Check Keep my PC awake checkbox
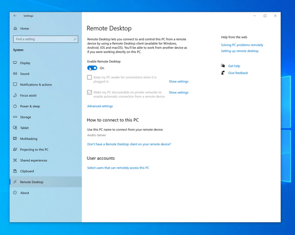 (89, 78)
